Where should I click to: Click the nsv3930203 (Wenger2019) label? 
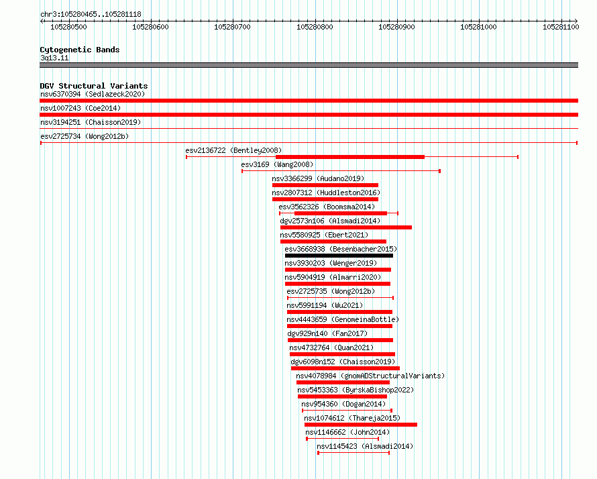tap(331, 263)
